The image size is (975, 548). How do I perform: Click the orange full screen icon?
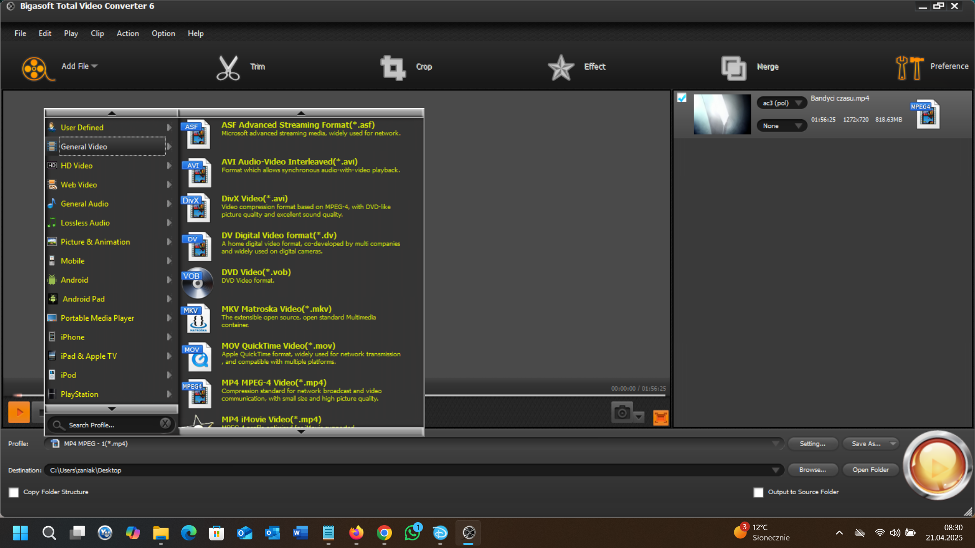661,418
